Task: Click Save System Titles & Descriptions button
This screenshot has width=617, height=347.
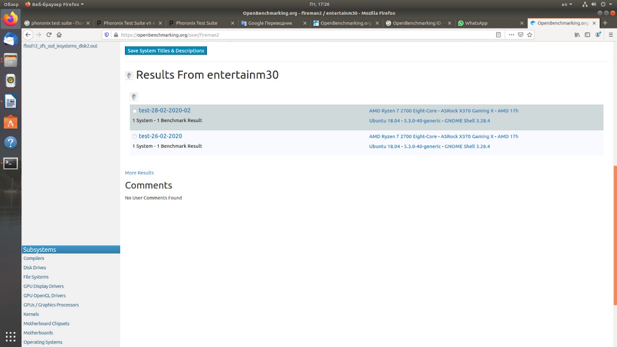Action: 166,50
